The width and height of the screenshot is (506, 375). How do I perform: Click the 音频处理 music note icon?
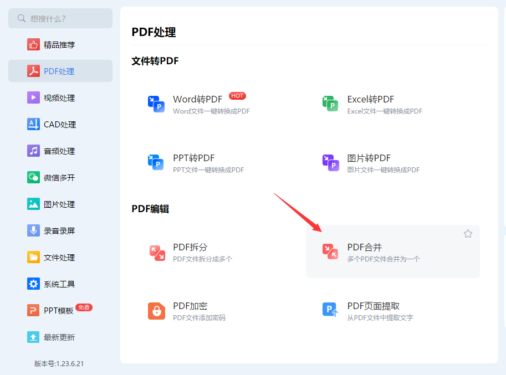[x=33, y=151]
